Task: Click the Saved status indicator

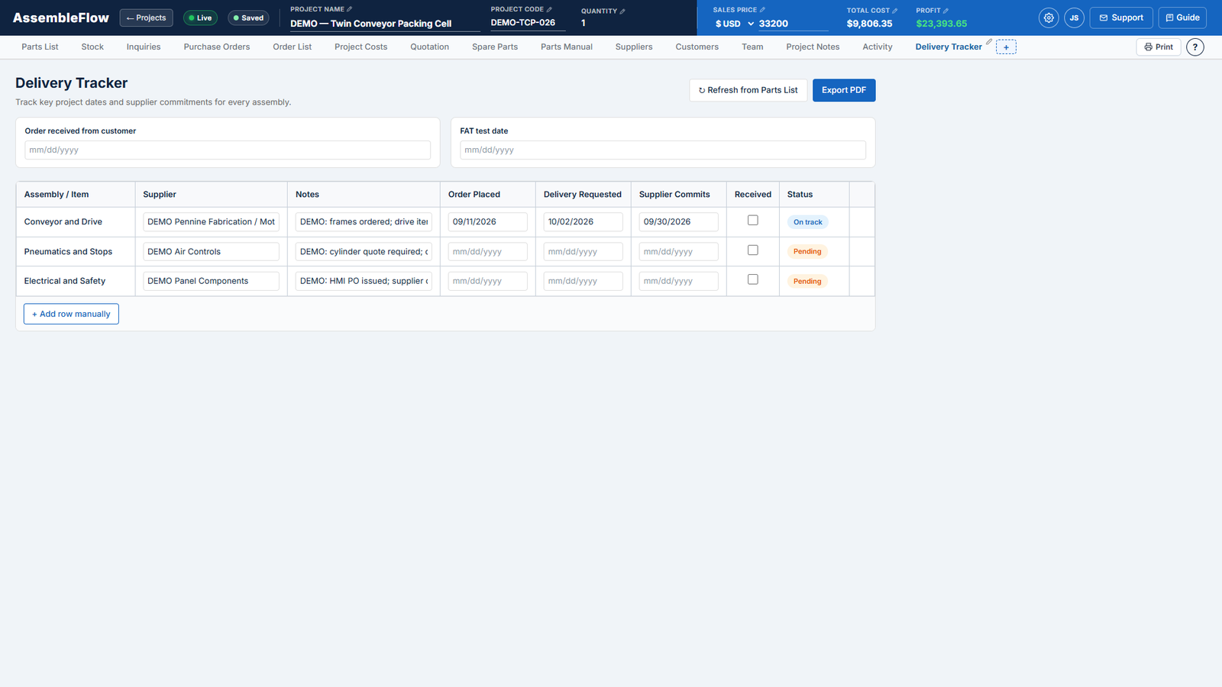Action: pyautogui.click(x=248, y=18)
